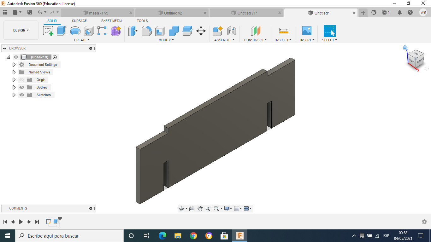This screenshot has width=431, height=242.
Task: Collapse the (Unsaved) root component tree
Action: point(8,57)
